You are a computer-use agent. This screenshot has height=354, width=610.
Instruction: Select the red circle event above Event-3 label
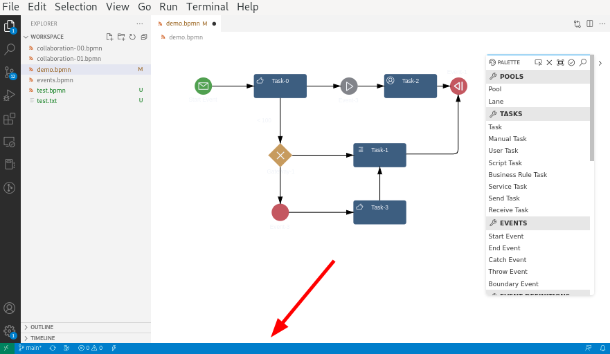280,212
